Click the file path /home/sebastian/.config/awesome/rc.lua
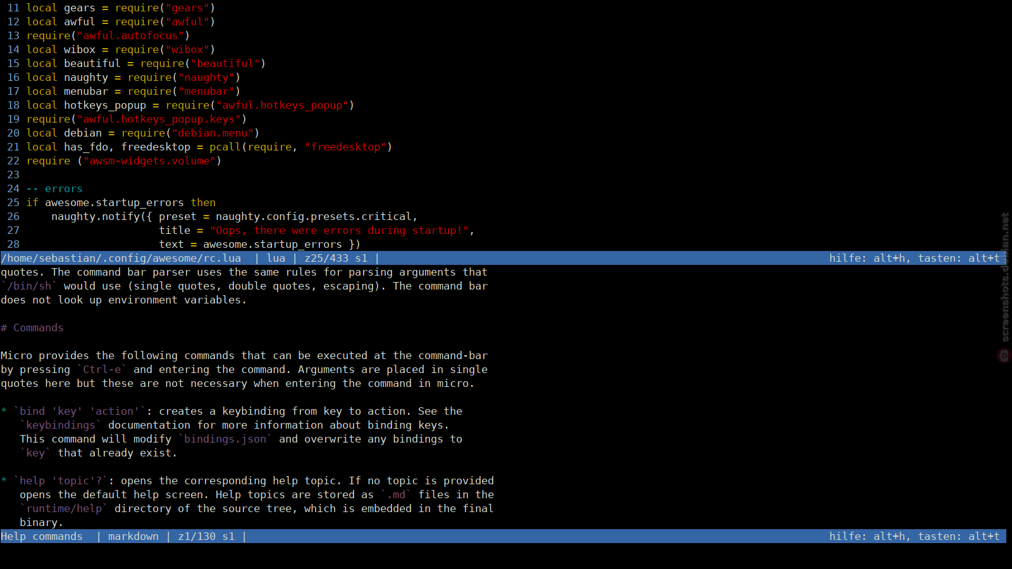Image resolution: width=1012 pixels, height=569 pixels. (x=121, y=258)
